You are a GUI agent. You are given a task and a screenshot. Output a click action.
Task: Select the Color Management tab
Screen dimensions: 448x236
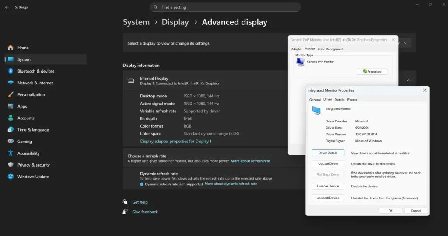point(330,49)
